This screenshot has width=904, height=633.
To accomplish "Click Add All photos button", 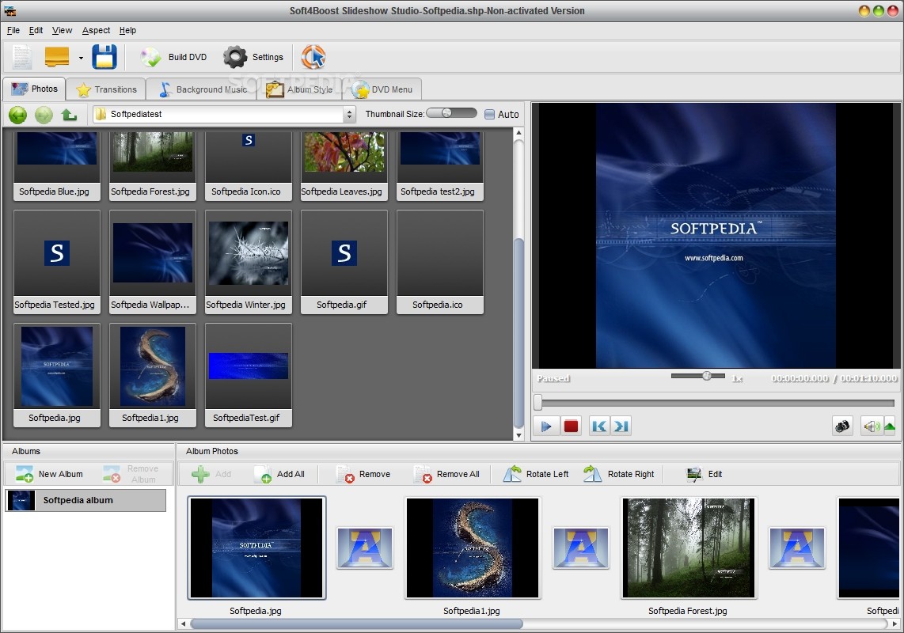I will [280, 474].
